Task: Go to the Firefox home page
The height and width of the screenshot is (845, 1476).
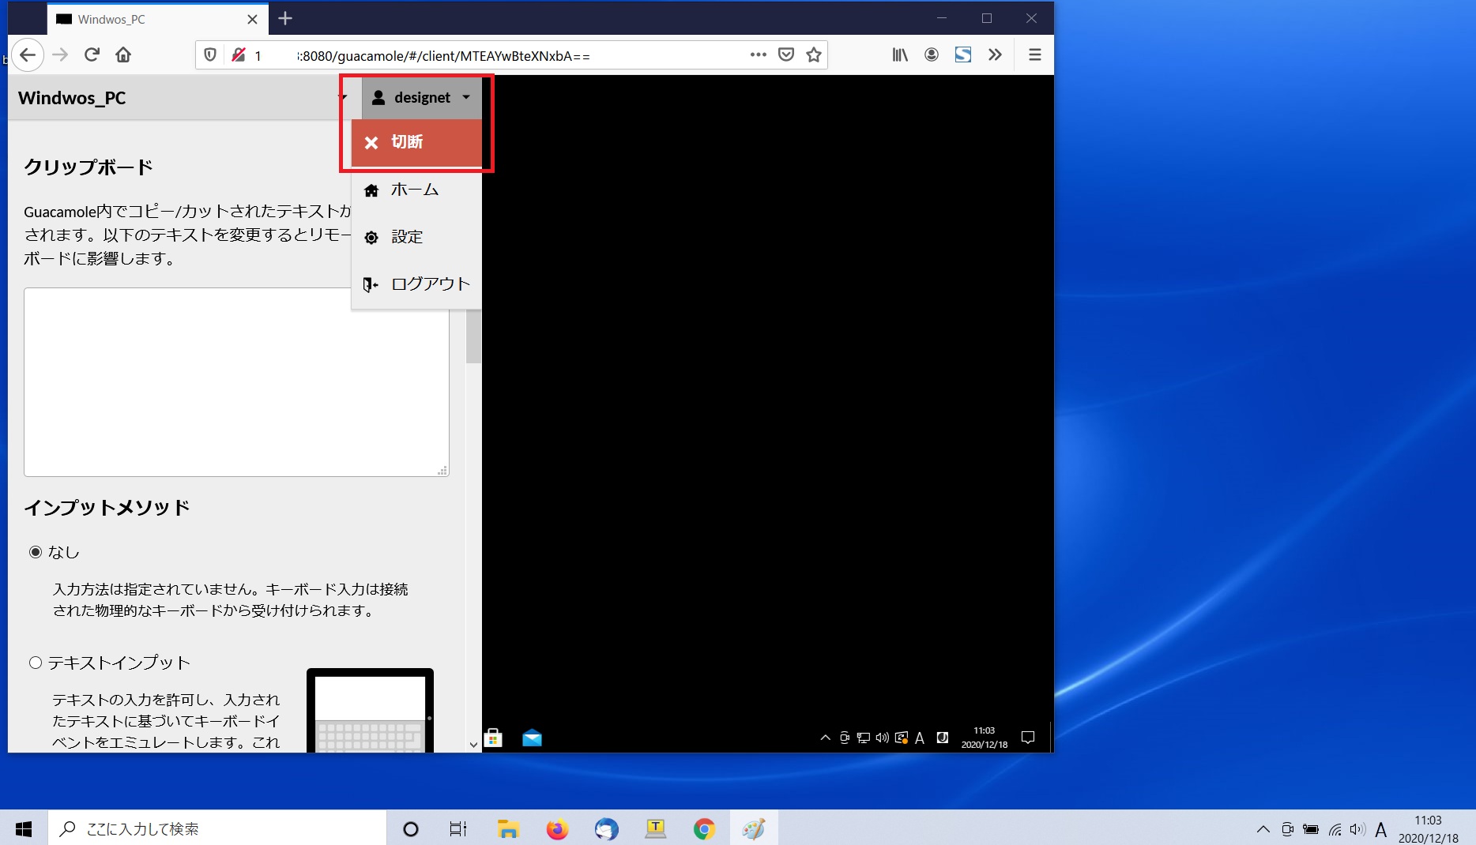Action: coord(123,54)
